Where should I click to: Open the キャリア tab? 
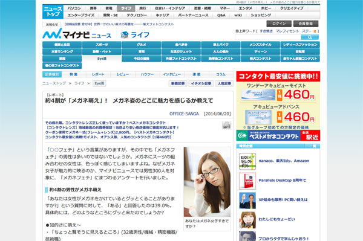coord(163,15)
